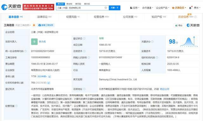This screenshot has height=121, width=203.
Task: Select the 查公司 search tab
Action: (x=61, y=4)
